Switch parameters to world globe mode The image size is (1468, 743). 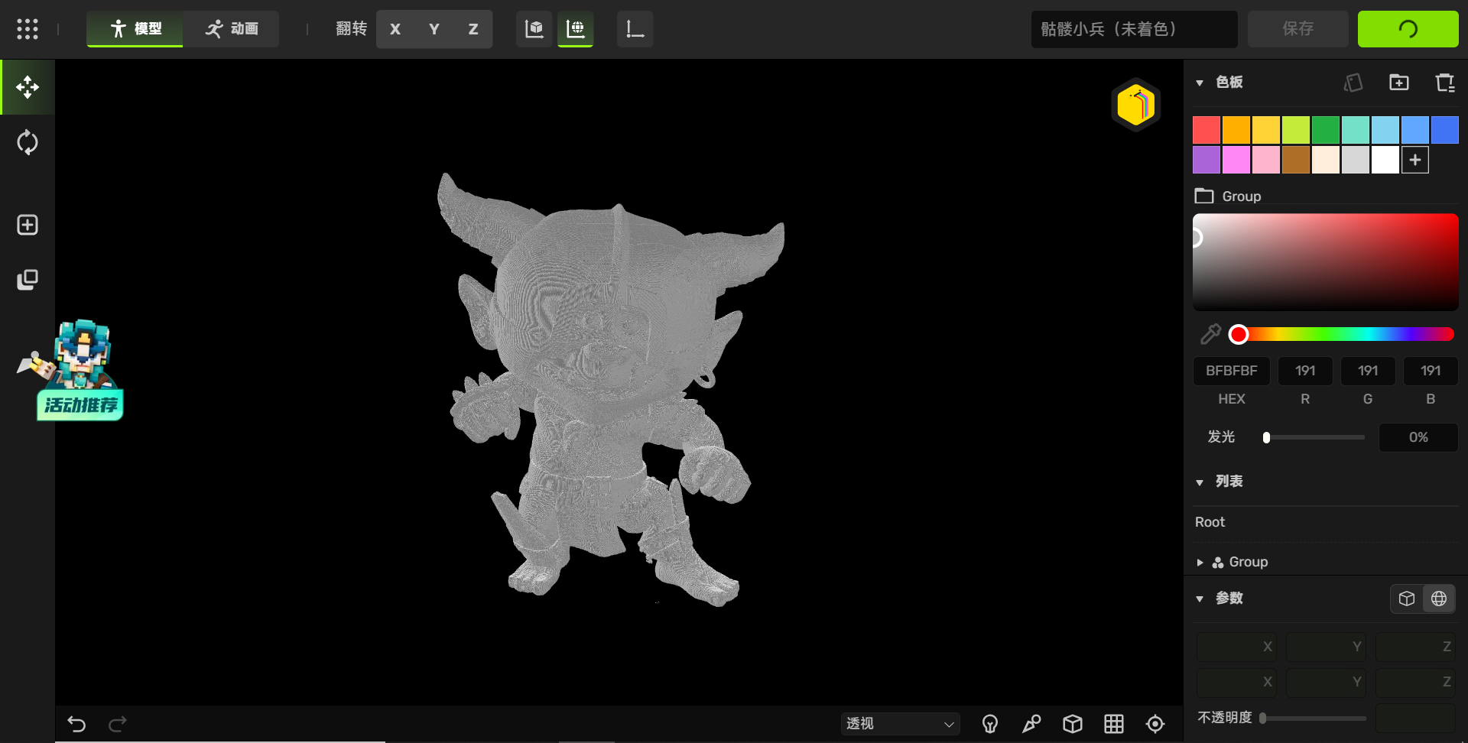(x=1439, y=599)
